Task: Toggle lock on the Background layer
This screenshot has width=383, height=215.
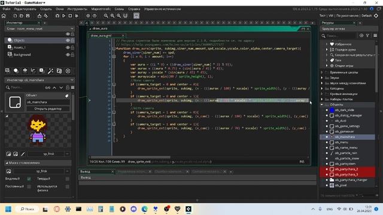Action: pyautogui.click(x=72, y=55)
